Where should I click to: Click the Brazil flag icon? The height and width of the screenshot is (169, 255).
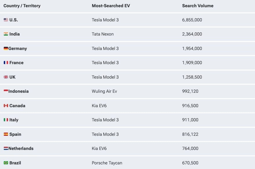pos(6,163)
